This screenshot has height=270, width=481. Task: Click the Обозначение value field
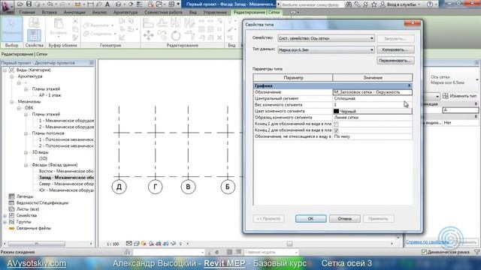coord(373,92)
